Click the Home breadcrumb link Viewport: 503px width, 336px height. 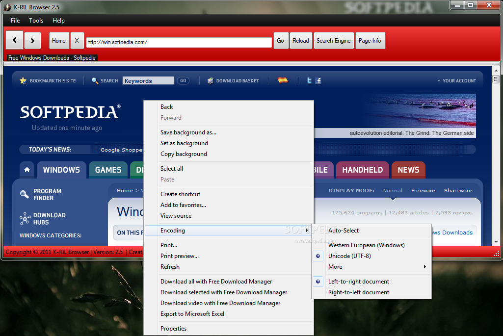125,190
